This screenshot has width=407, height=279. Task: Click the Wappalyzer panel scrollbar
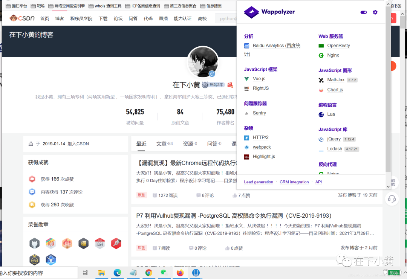click(x=388, y=90)
